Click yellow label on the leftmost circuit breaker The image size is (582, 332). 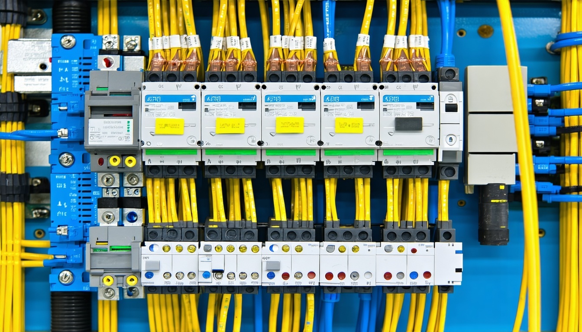(170, 126)
